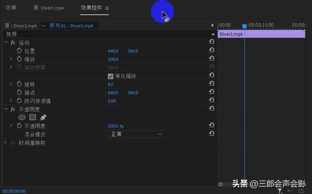Toggle animation stopwatch for 锚点
312x194 pixels.
pyautogui.click(x=19, y=92)
